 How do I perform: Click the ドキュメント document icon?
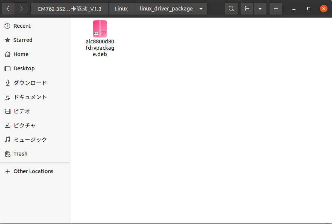[7, 97]
